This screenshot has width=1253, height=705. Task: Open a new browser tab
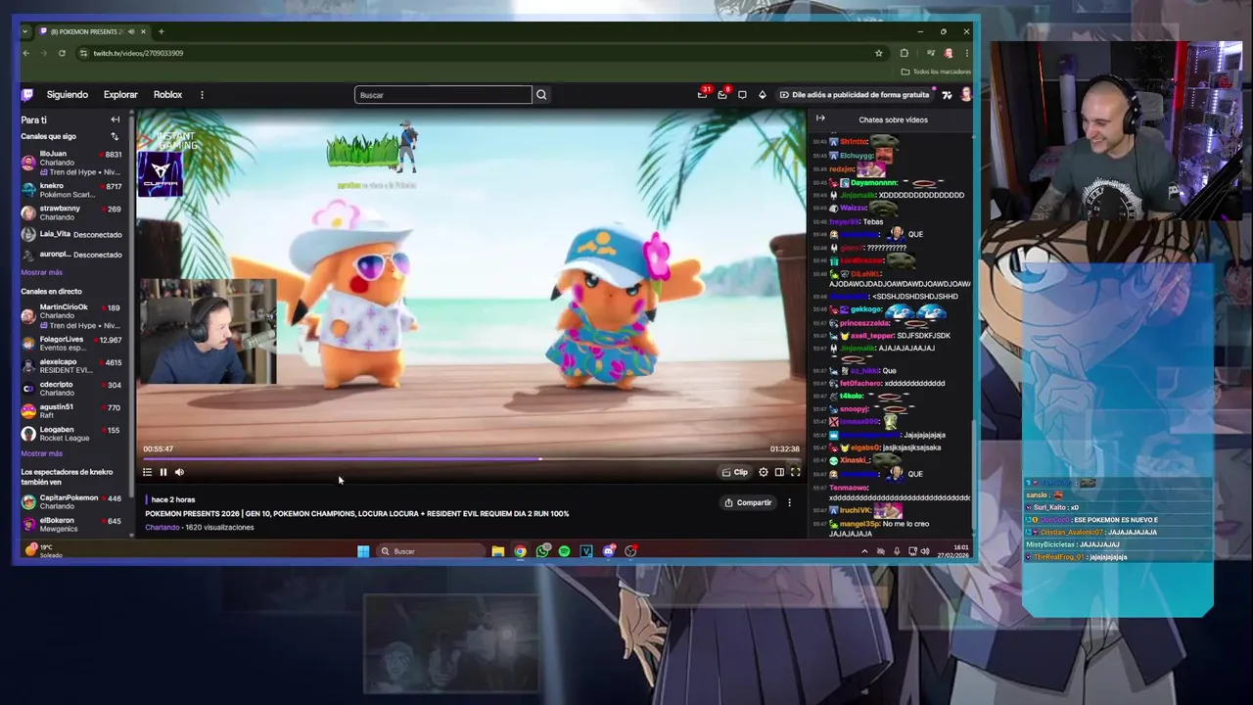[162, 31]
